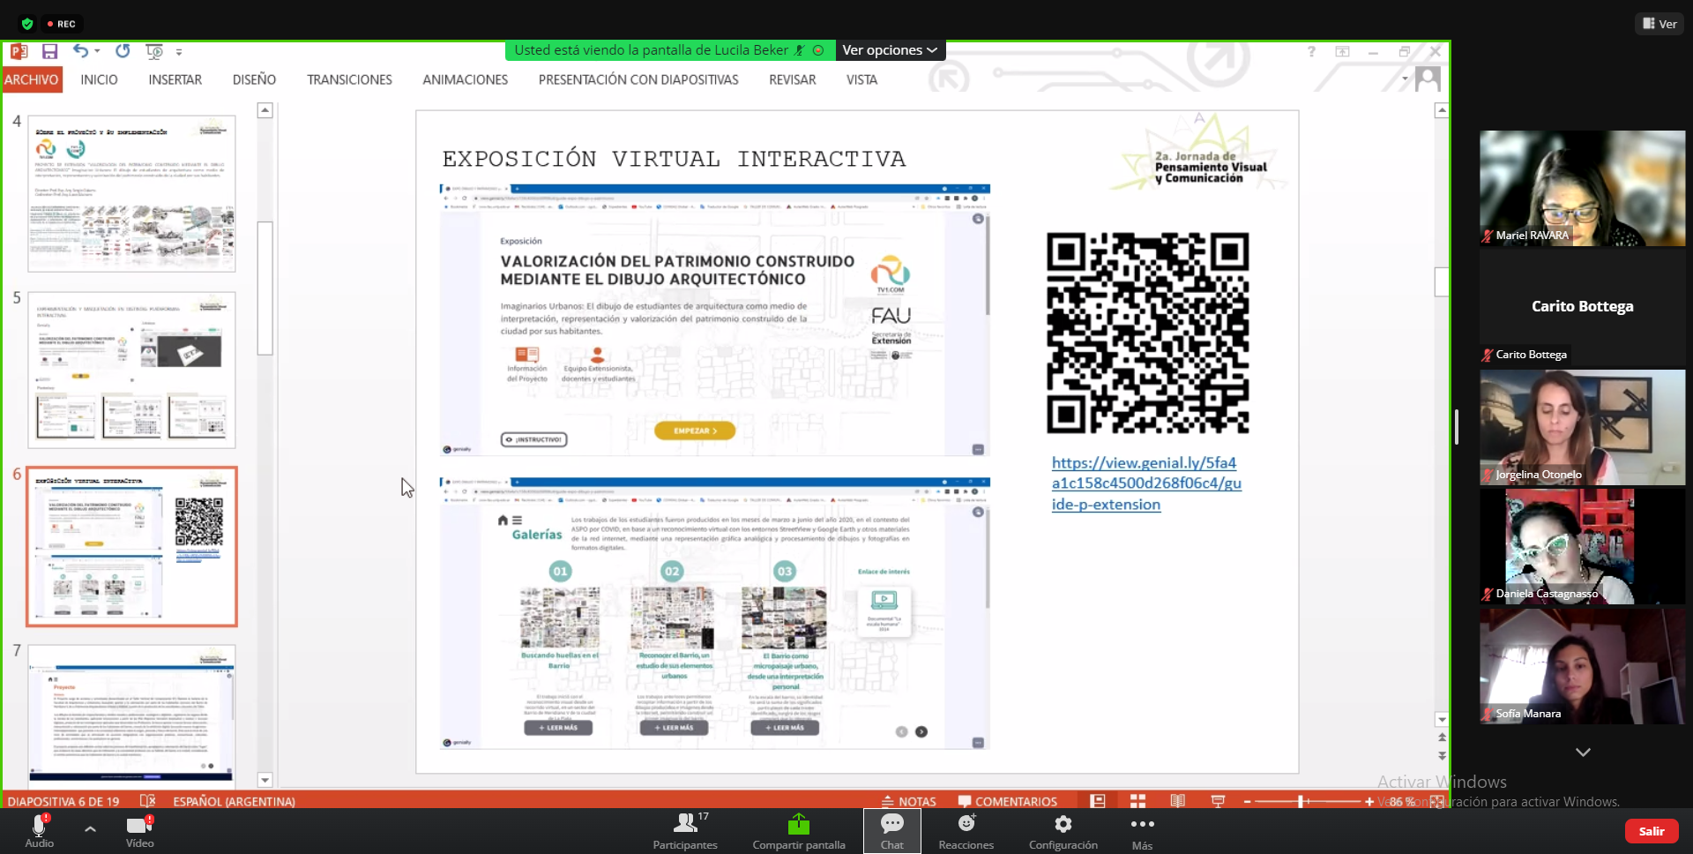
Task: Go to the REVISAR tab
Action: [792, 79]
